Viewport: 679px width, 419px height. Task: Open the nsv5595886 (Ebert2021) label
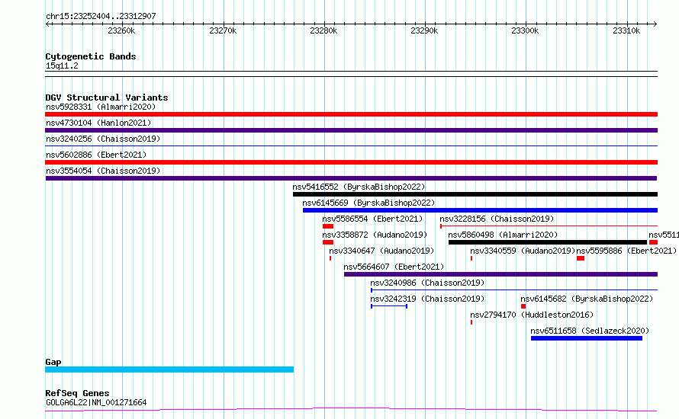coord(626,251)
